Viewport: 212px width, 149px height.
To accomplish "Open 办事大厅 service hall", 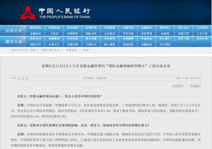I will point(54,45).
